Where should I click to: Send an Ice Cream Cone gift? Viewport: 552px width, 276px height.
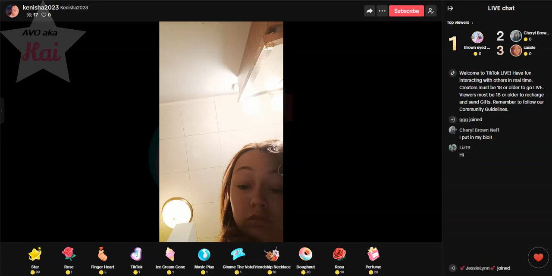(x=170, y=260)
